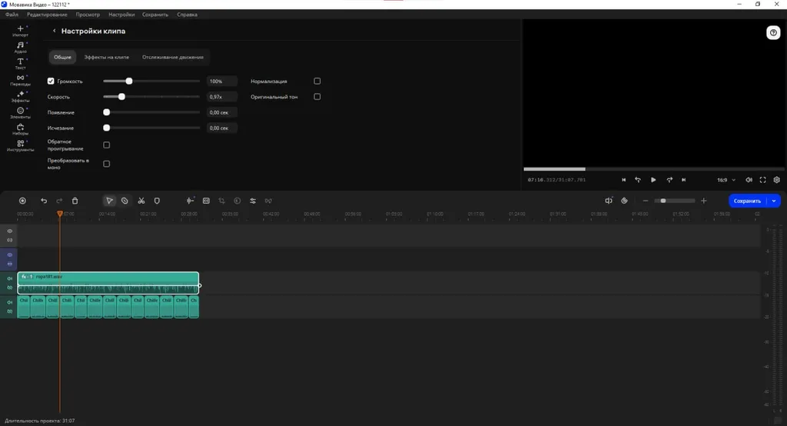Enable Обратное проигрывание checkbox
Screen dimensions: 787x426
(106, 145)
